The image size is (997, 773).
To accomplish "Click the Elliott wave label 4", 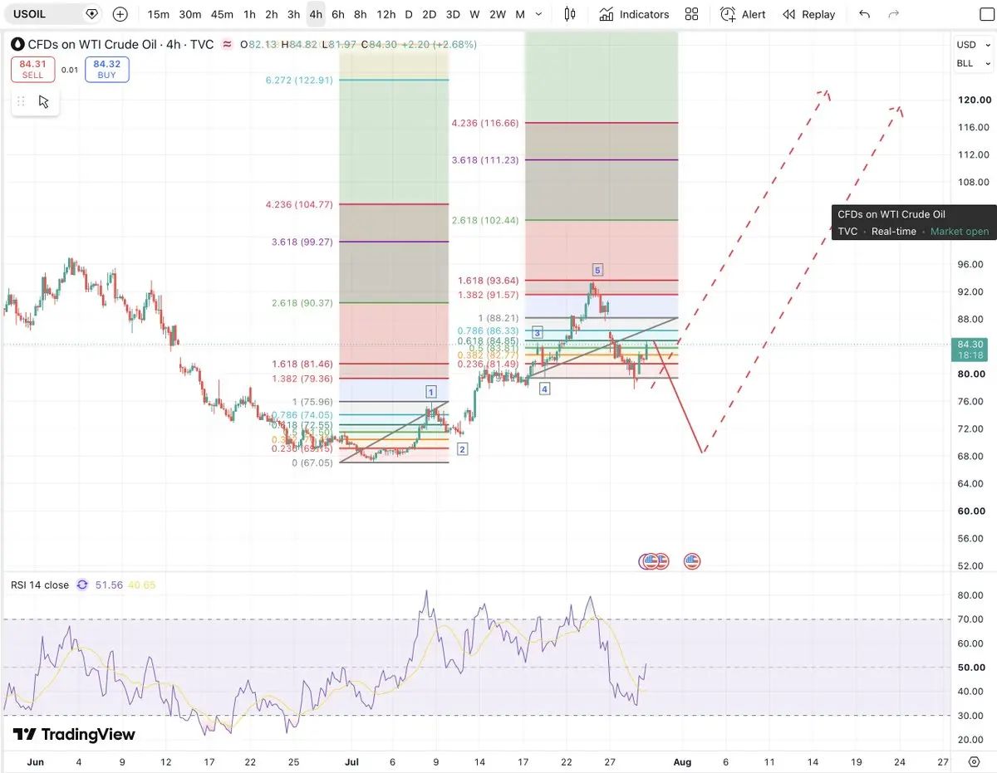I will [x=544, y=389].
